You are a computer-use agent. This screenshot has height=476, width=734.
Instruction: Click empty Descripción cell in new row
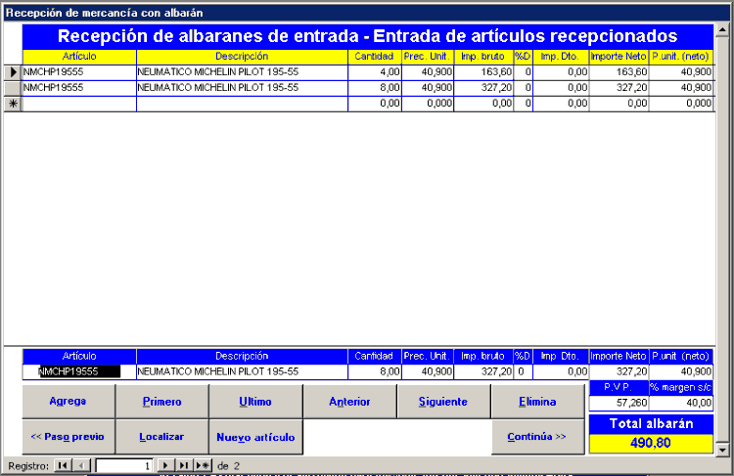(242, 104)
